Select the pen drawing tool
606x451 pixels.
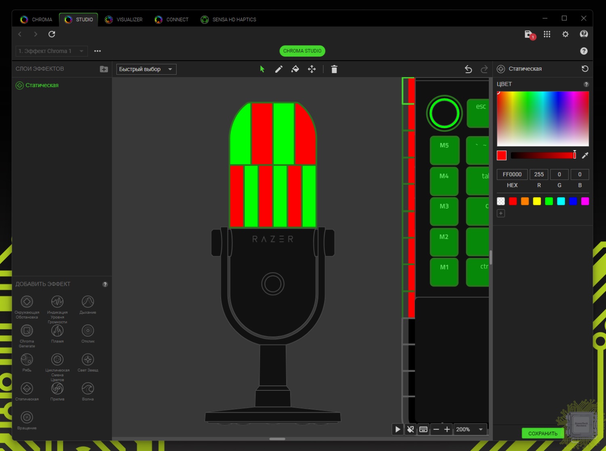coord(278,69)
